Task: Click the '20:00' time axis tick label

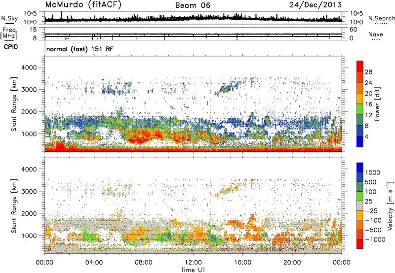Action: point(292,263)
